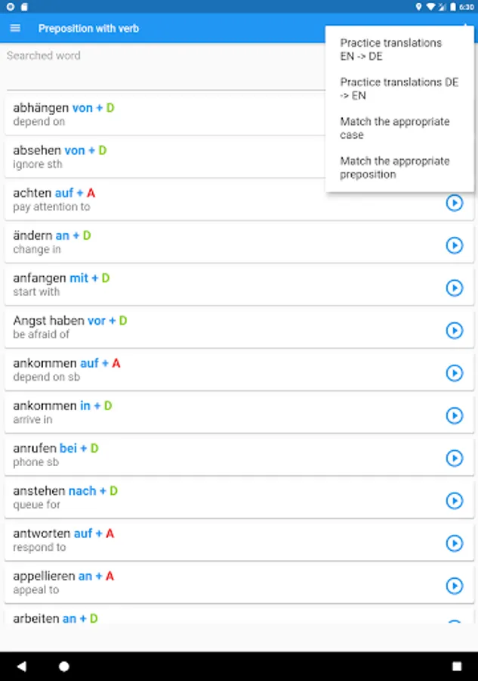The height and width of the screenshot is (681, 478).
Task: Tap play button for 'anrufen bei + D'
Action: click(454, 458)
